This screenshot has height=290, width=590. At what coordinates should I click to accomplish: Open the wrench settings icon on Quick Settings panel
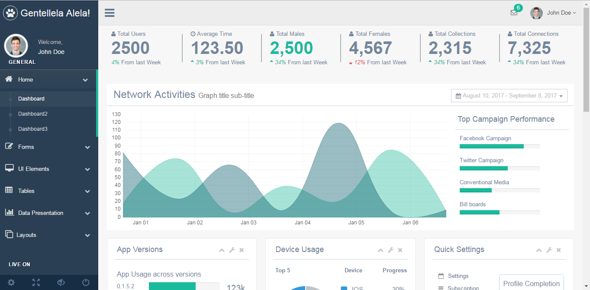[549, 250]
